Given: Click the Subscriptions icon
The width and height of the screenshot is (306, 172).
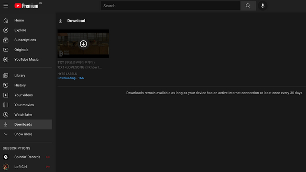Looking at the screenshot, I should pyautogui.click(x=6, y=40).
